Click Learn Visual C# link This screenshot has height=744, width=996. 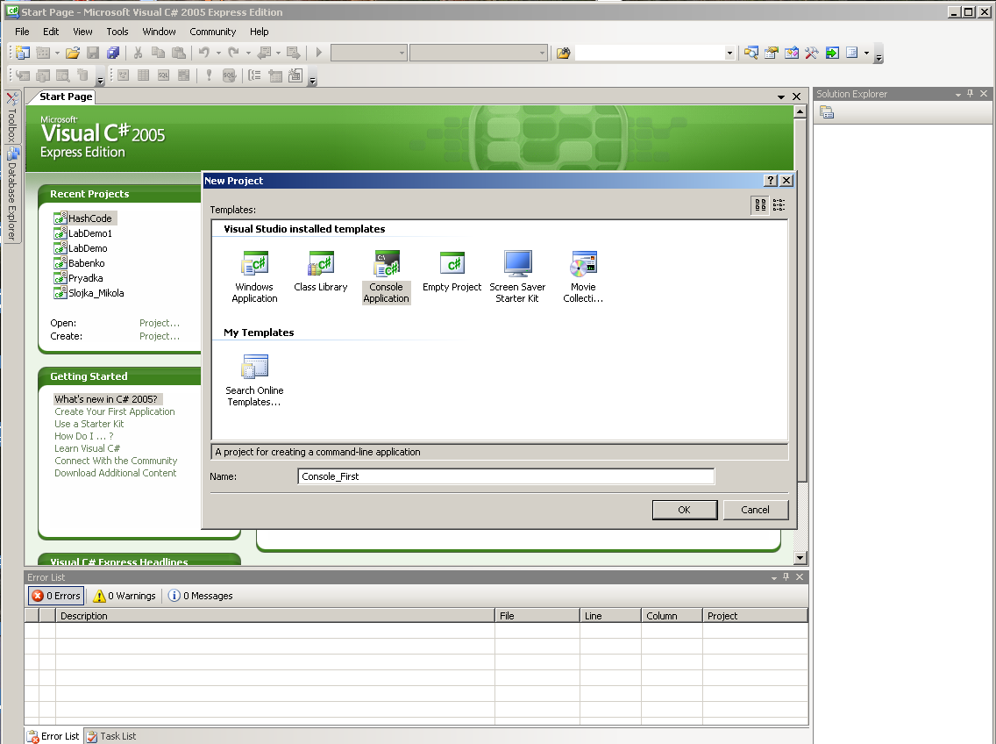click(87, 448)
